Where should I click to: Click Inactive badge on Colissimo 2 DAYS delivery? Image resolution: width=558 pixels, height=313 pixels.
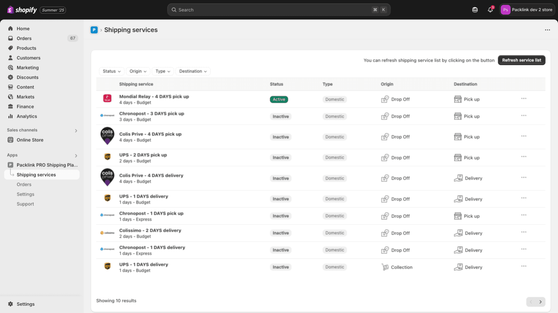(x=280, y=233)
